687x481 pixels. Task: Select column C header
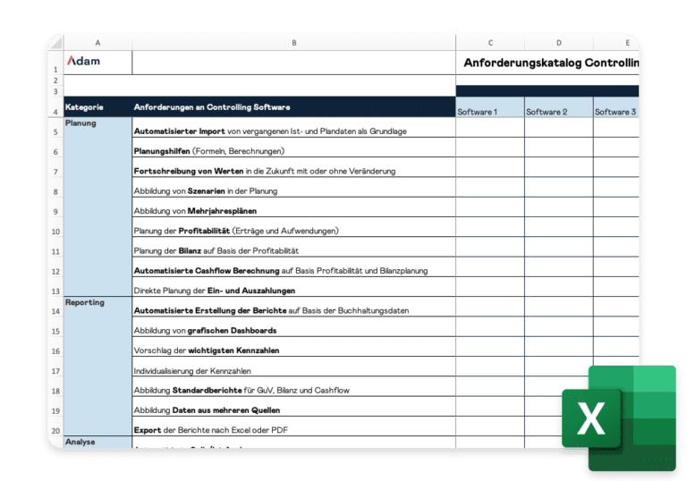point(490,42)
